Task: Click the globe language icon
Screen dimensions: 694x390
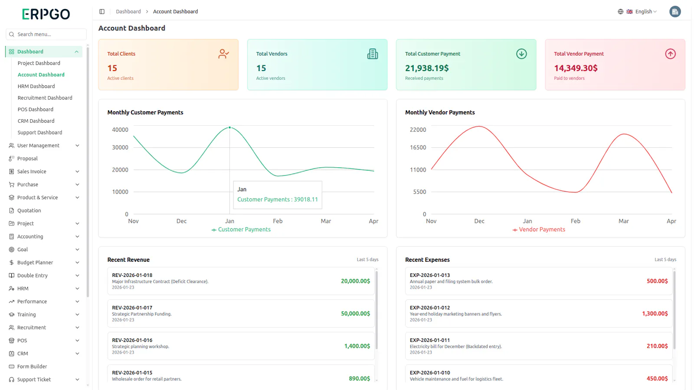Action: click(x=620, y=12)
